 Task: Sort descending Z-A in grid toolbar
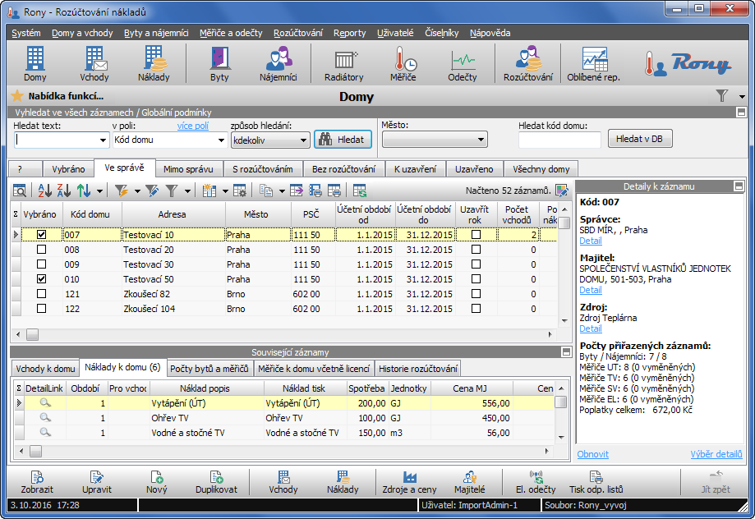[63, 191]
